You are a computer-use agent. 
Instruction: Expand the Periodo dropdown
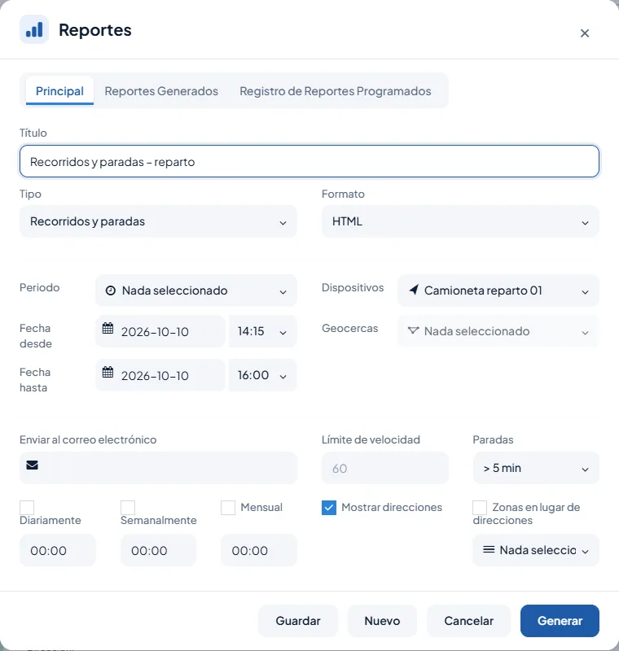(196, 291)
